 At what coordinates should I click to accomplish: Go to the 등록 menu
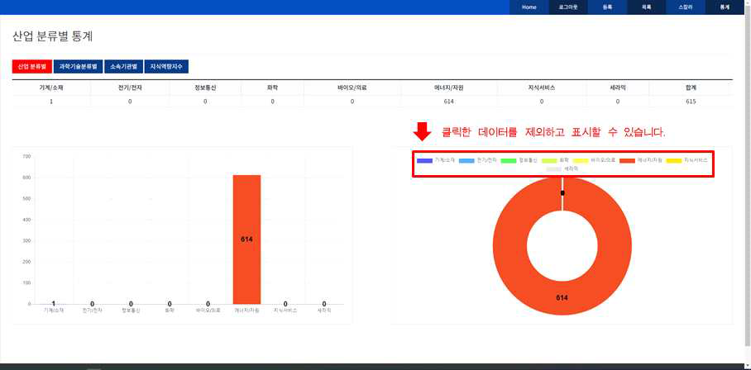(x=607, y=7)
